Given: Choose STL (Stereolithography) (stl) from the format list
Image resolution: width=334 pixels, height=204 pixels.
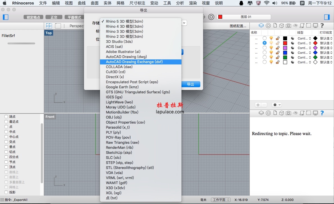Looking at the screenshot, I should point(140,168).
